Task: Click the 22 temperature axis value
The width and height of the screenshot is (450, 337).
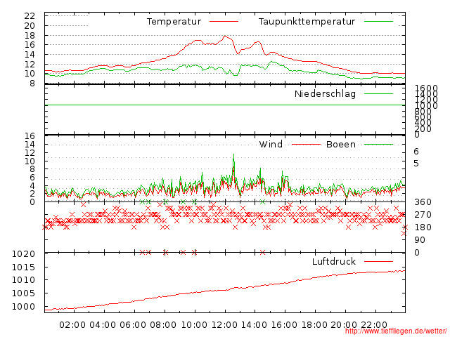Action: pyautogui.click(x=30, y=15)
